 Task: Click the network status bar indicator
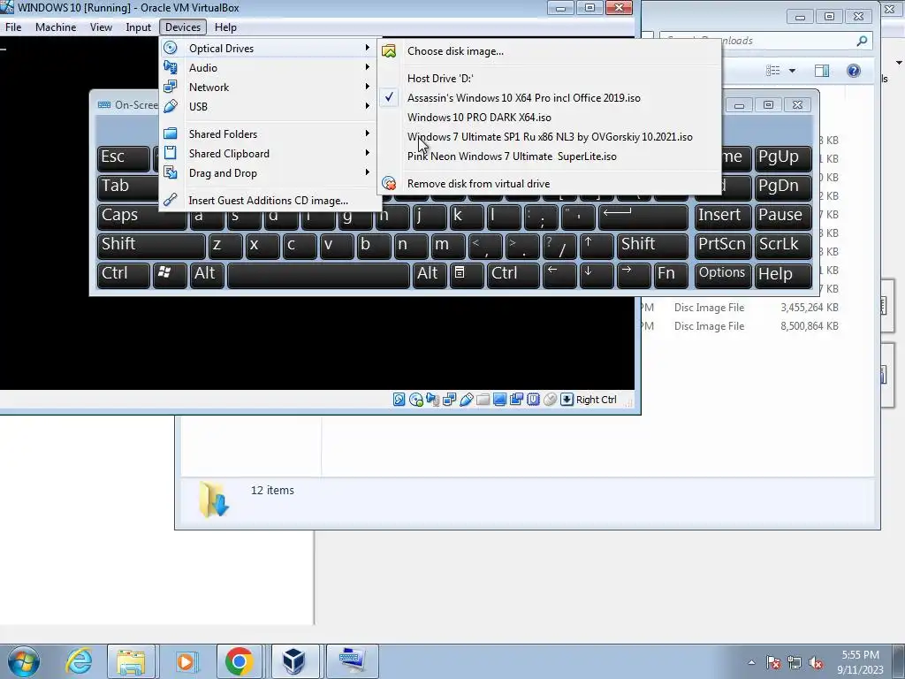pos(449,400)
